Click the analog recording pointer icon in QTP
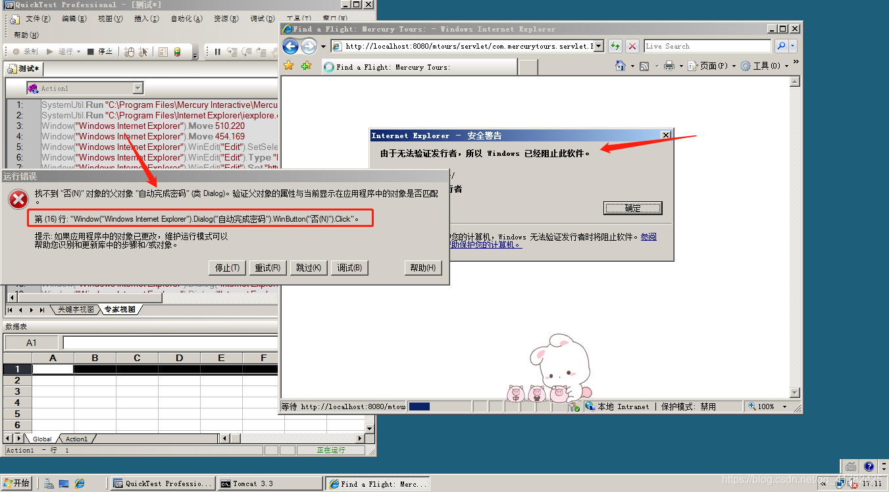Image resolution: width=889 pixels, height=492 pixels. pyautogui.click(x=143, y=51)
